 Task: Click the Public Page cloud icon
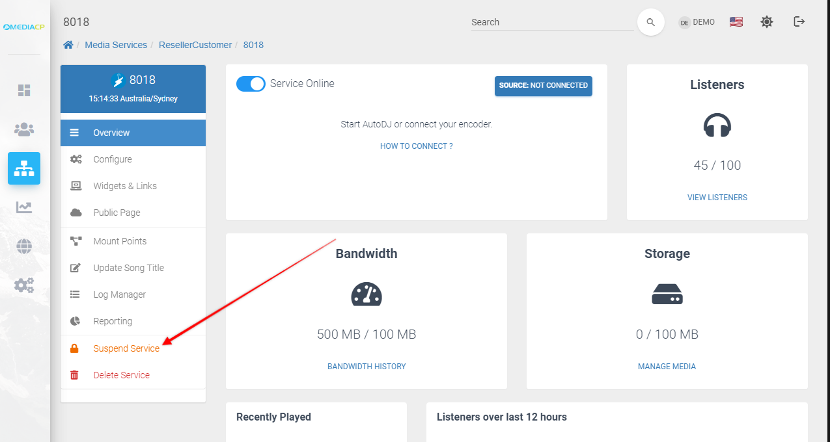[x=76, y=213]
